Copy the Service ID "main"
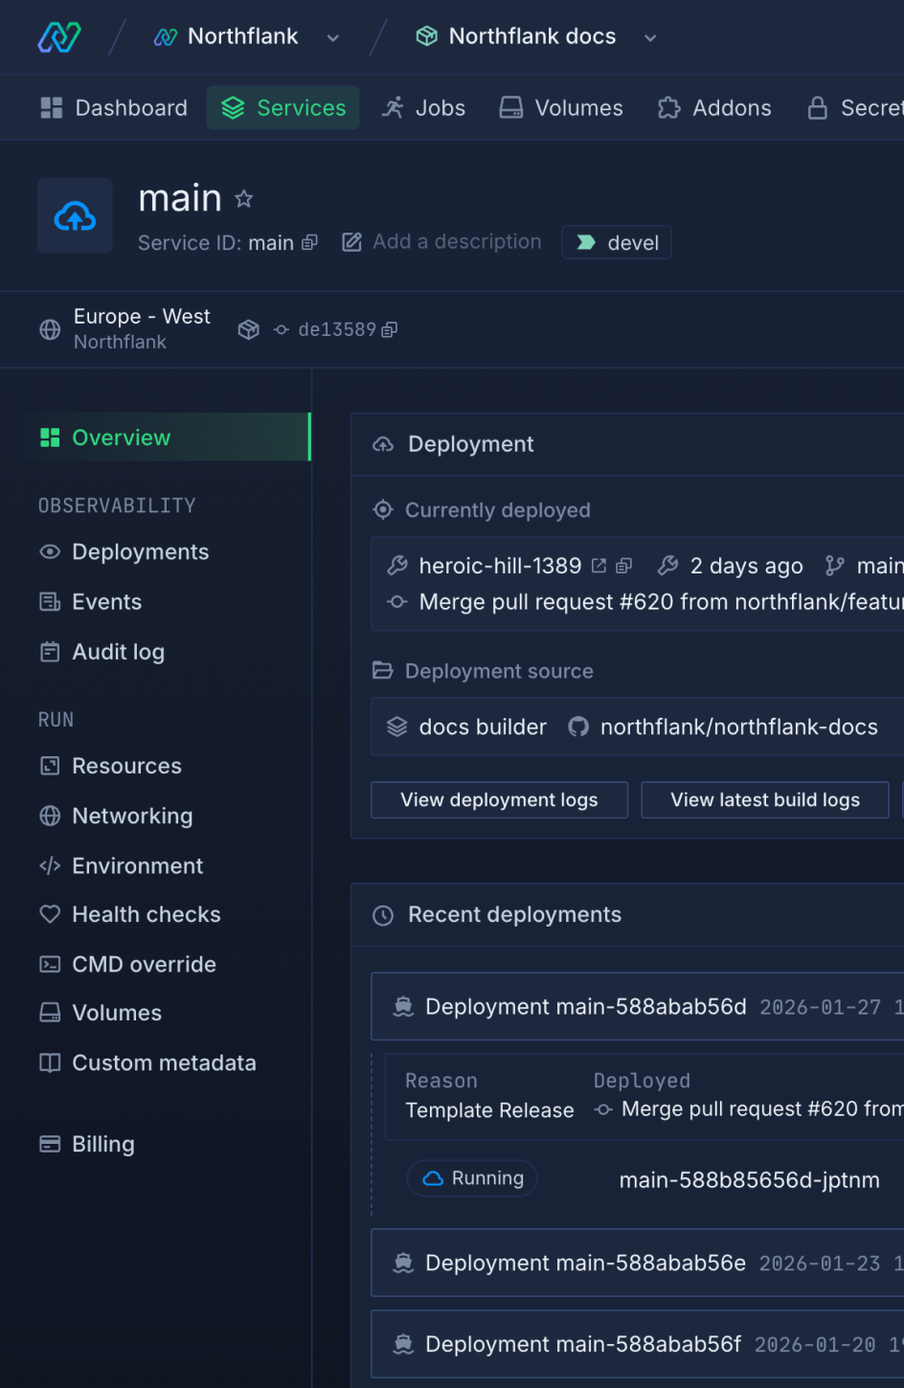This screenshot has width=904, height=1388. [308, 243]
